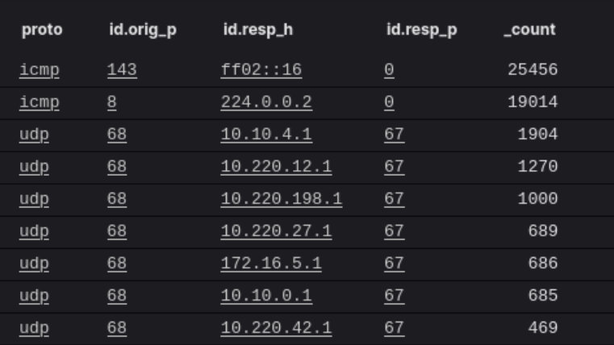Viewport: 614px width, 345px height.
Task: Select the 10.220.12.1 address
Action: click(276, 167)
